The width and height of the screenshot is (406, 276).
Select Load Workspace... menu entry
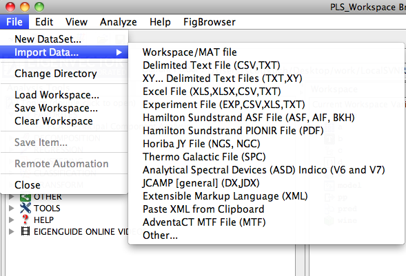point(64,95)
